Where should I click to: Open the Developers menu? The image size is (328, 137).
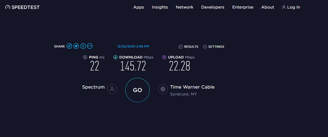(x=213, y=7)
